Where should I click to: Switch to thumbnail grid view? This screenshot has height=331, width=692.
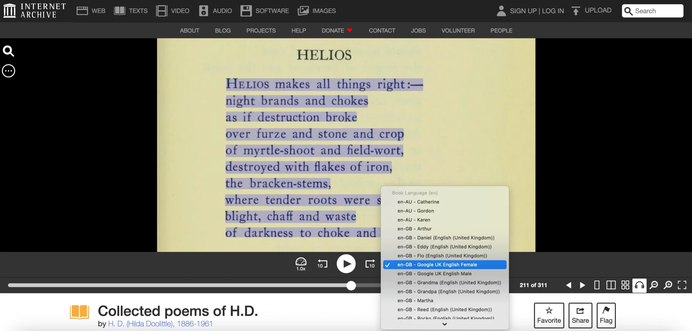click(x=625, y=285)
